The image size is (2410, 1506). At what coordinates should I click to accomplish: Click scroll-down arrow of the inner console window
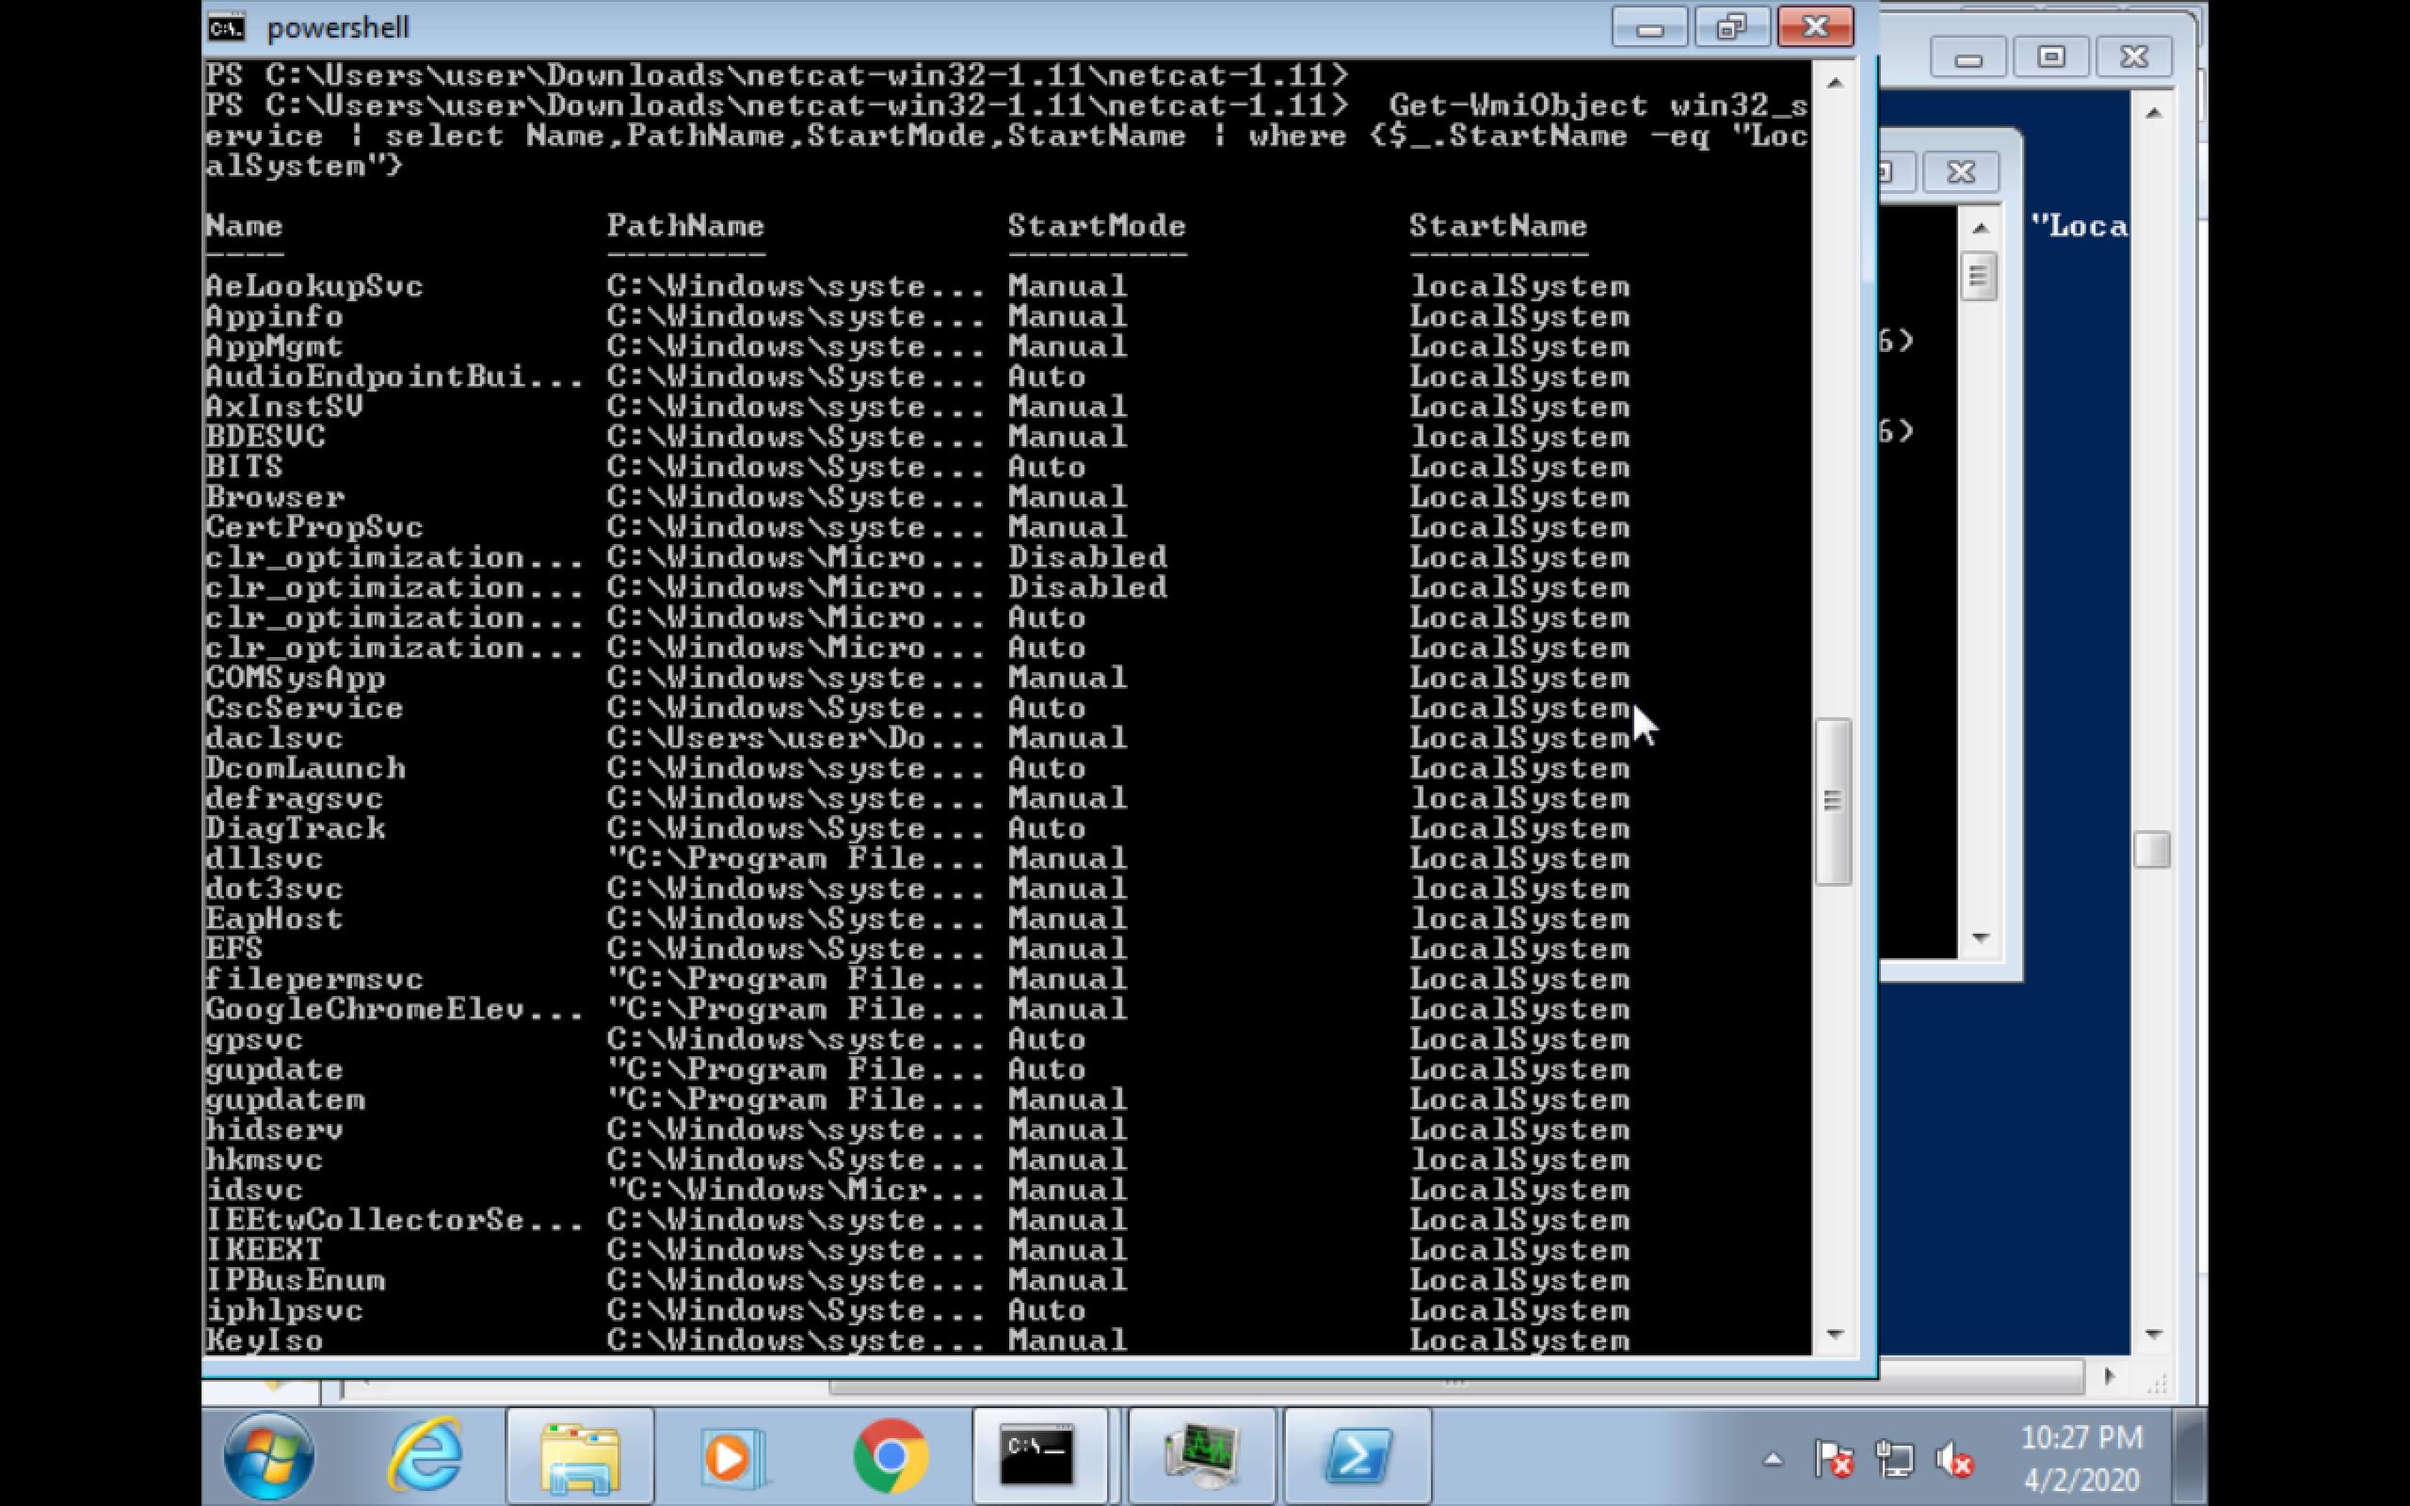(1980, 938)
